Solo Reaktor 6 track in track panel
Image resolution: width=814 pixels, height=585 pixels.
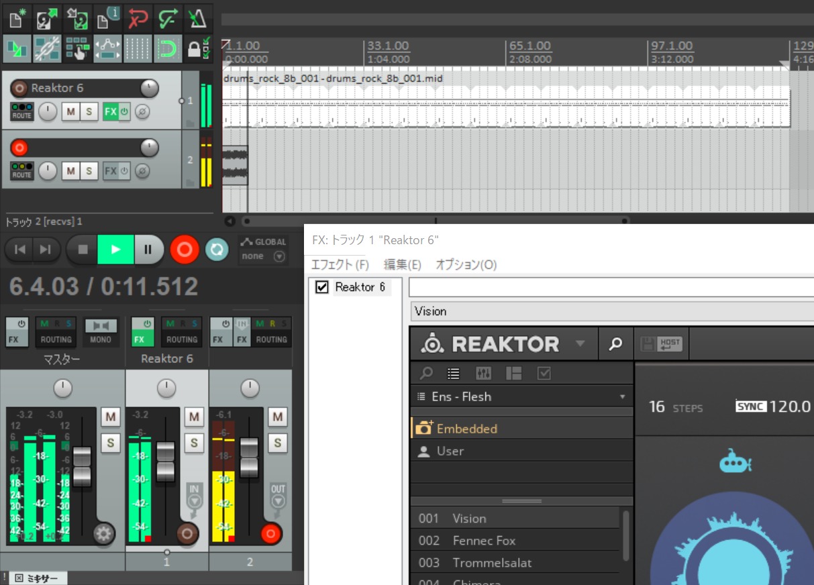89,112
